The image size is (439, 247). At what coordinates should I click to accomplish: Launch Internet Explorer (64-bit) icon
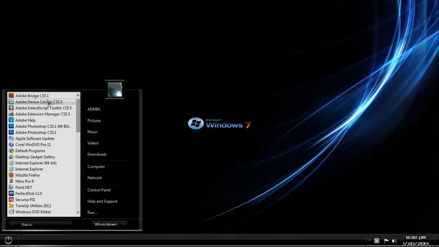pos(11,163)
